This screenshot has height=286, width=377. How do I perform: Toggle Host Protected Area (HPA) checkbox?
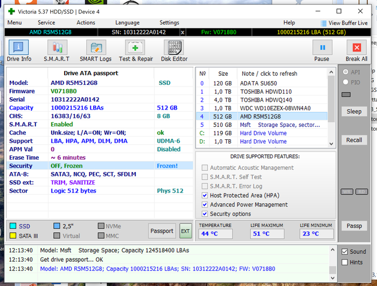tap(205, 195)
